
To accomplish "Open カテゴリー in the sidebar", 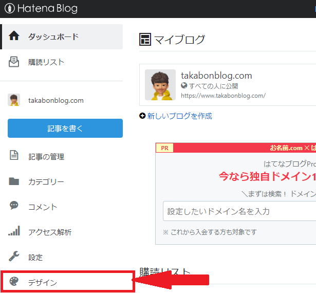I will click(46, 182).
